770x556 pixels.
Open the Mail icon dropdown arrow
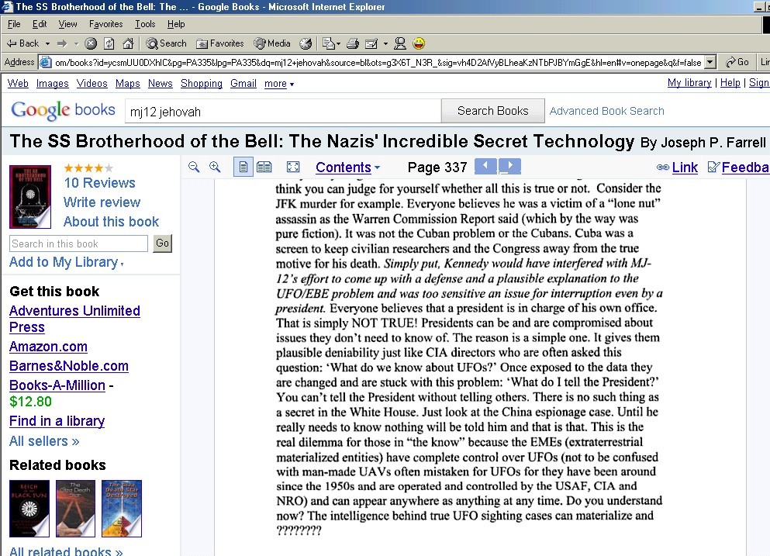click(338, 44)
